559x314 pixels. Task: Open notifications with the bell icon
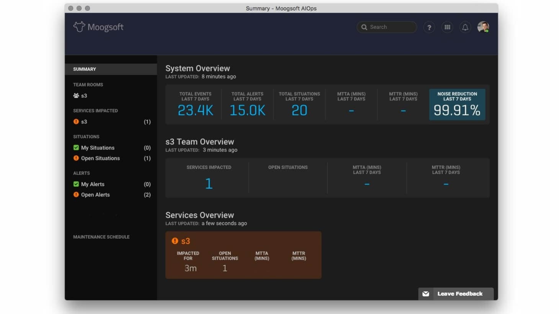coord(465,27)
